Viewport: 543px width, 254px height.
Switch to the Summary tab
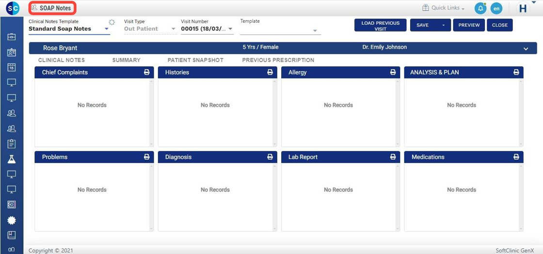coord(126,60)
